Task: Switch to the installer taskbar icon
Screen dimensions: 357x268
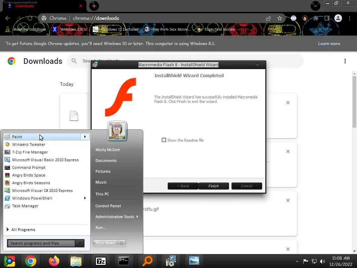Action: pos(171,261)
